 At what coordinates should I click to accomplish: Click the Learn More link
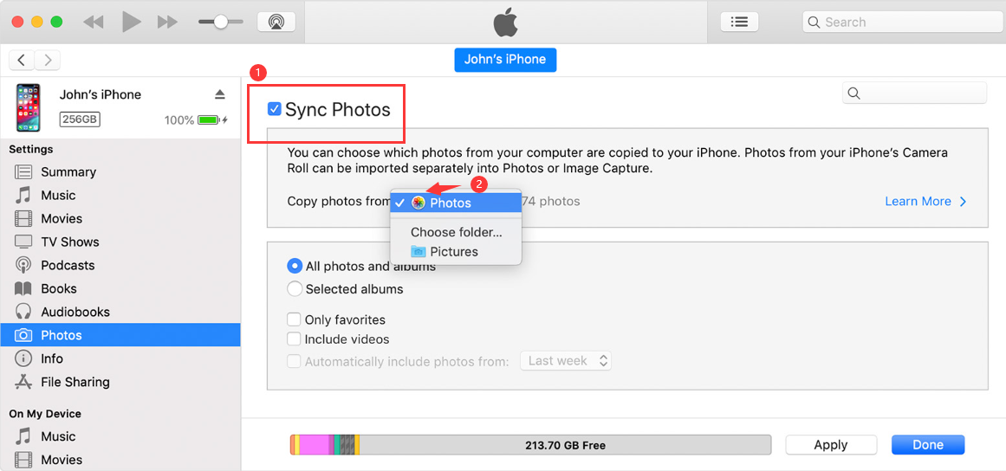click(925, 202)
